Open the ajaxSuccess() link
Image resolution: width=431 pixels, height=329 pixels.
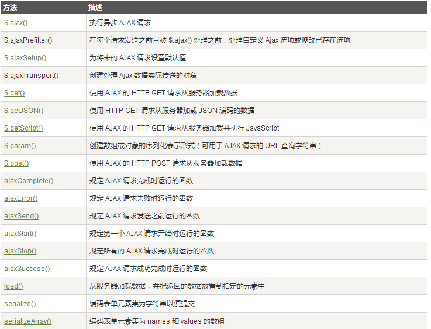(27, 269)
